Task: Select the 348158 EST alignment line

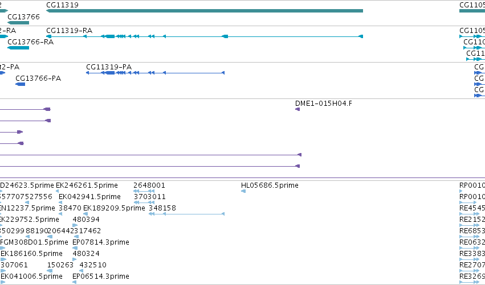Action: click(x=186, y=214)
